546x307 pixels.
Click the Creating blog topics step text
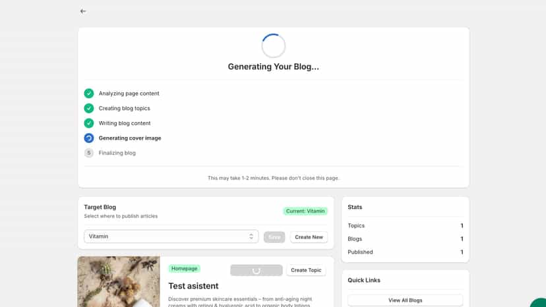point(125,108)
